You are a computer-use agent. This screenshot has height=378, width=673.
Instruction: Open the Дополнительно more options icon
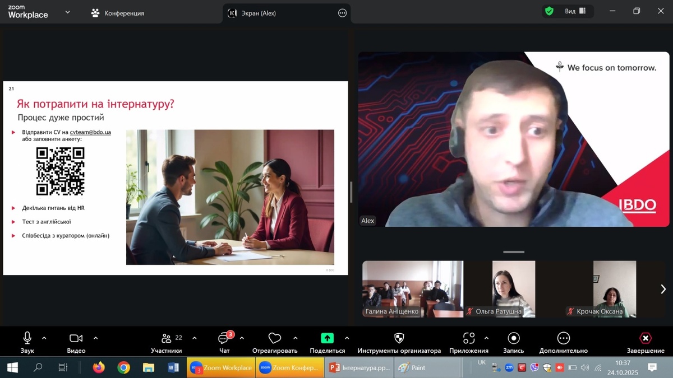coord(563,339)
